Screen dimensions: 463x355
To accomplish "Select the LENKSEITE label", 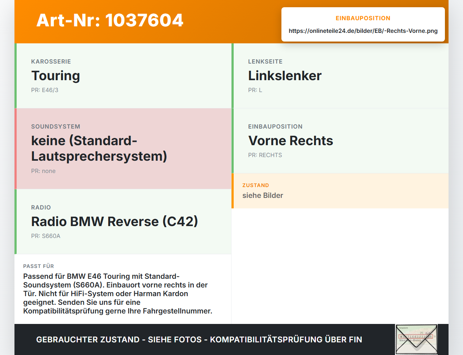I will (266, 61).
